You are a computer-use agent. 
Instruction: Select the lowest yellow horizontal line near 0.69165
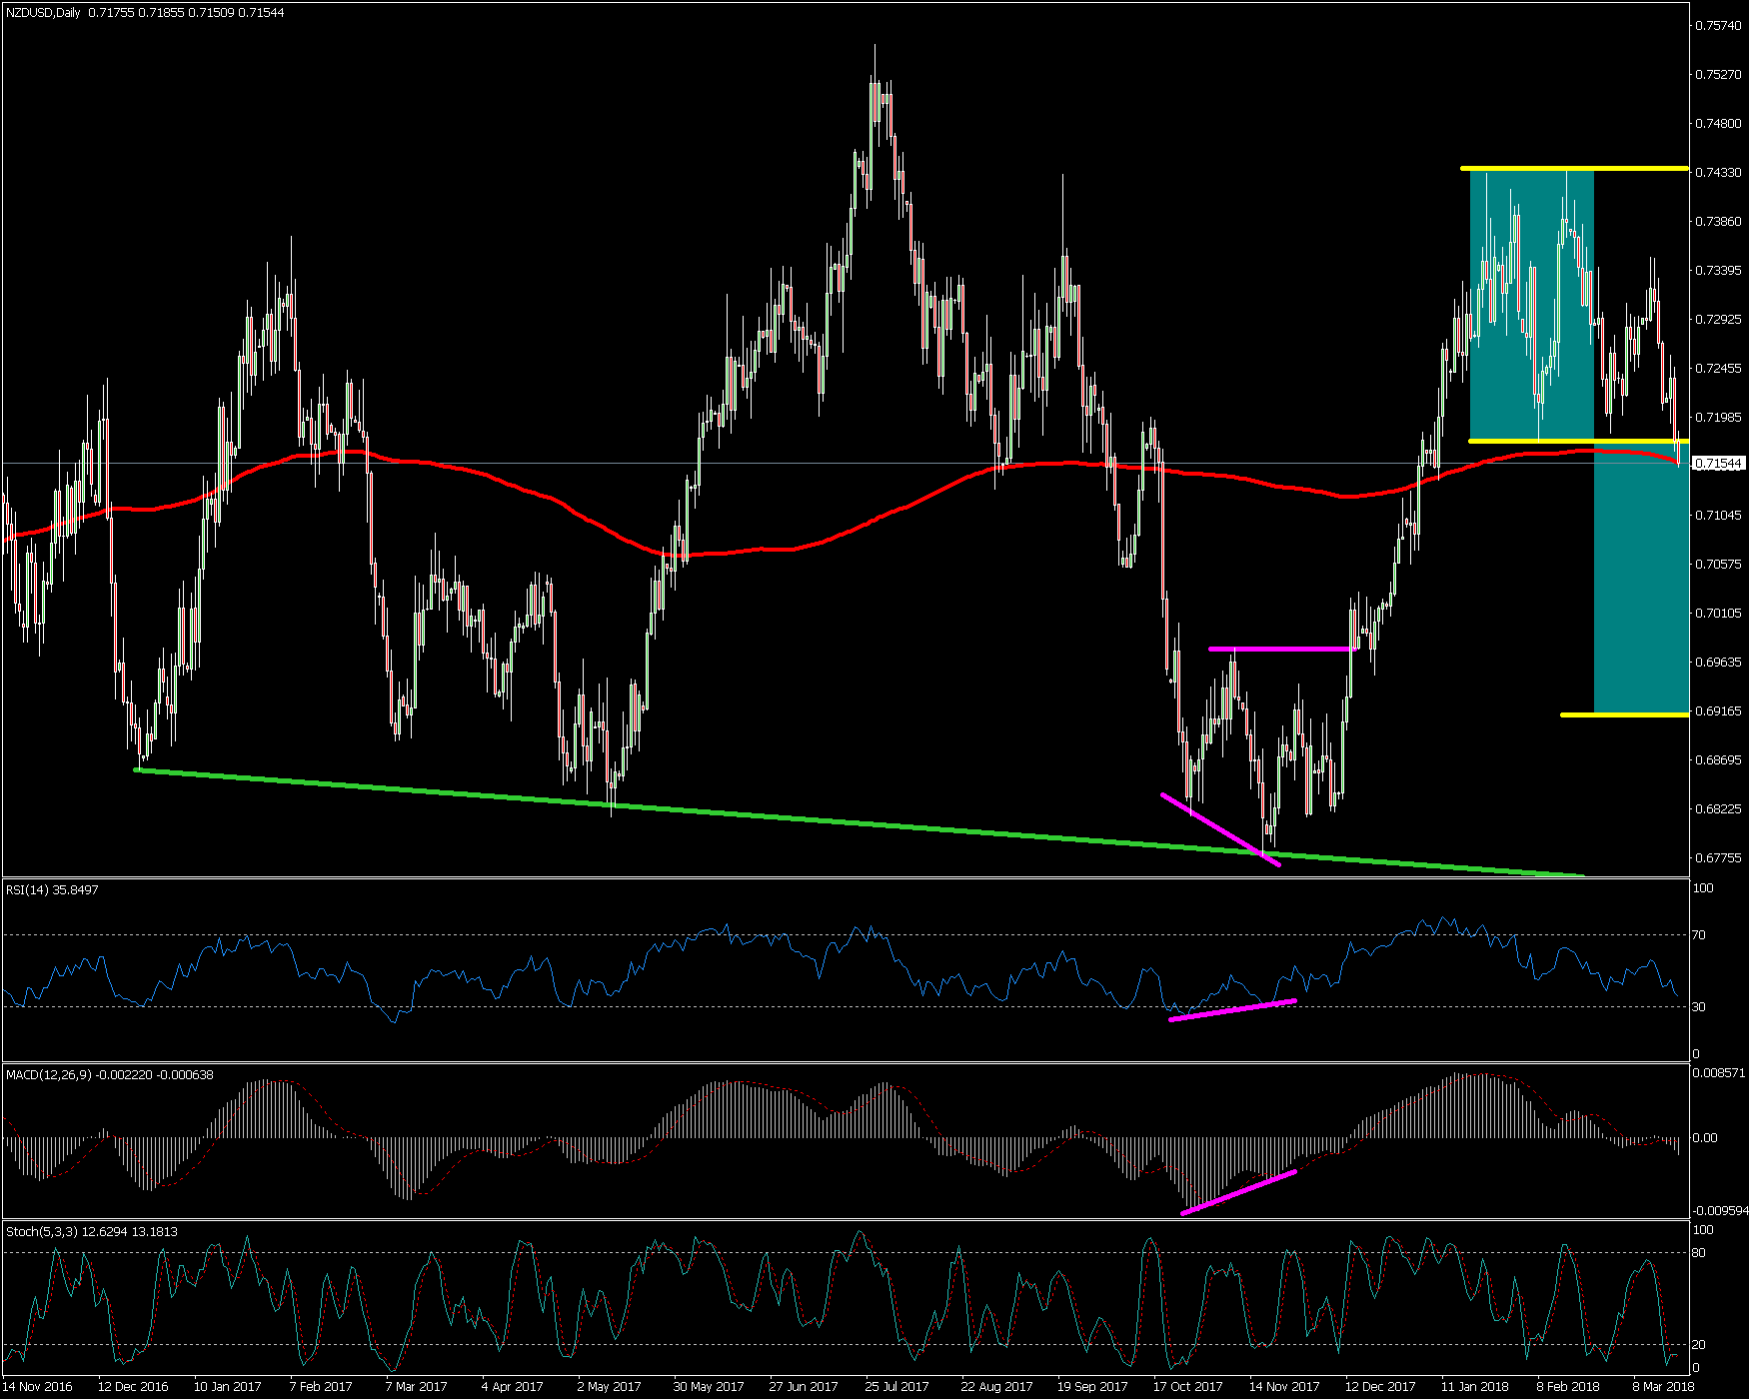tap(1624, 714)
